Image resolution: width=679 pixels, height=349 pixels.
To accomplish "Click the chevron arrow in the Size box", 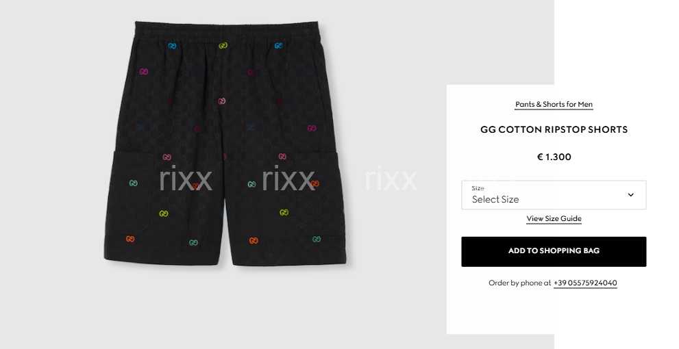I will (x=630, y=194).
